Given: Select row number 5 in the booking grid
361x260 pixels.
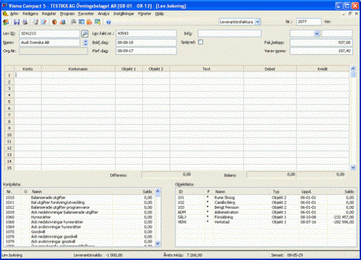Looking at the screenshot, I should (10, 102).
